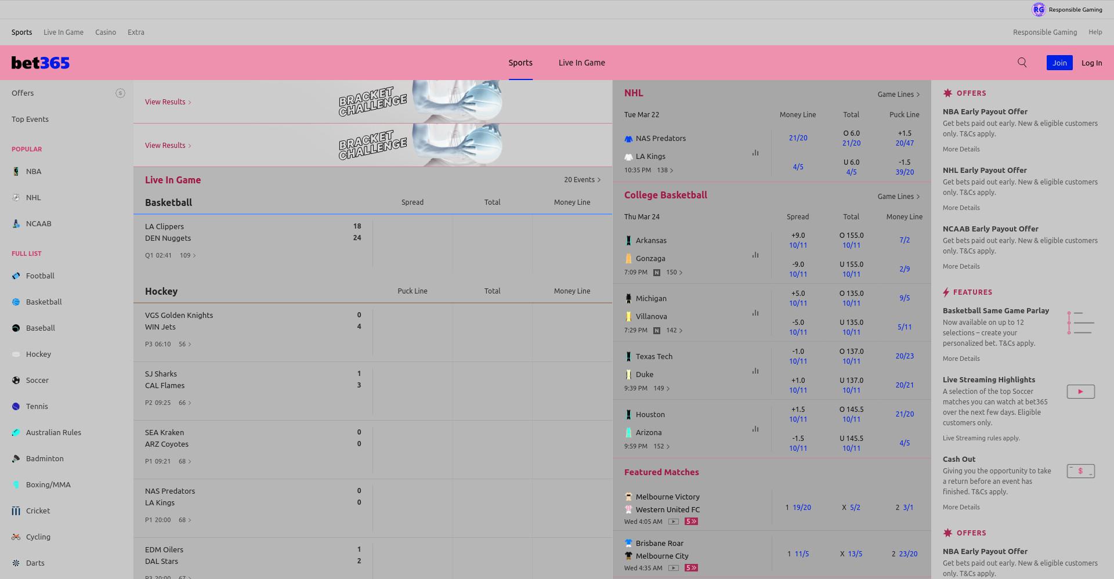The image size is (1114, 579).
Task: Open the search magnifier icon
Action: coord(1022,63)
